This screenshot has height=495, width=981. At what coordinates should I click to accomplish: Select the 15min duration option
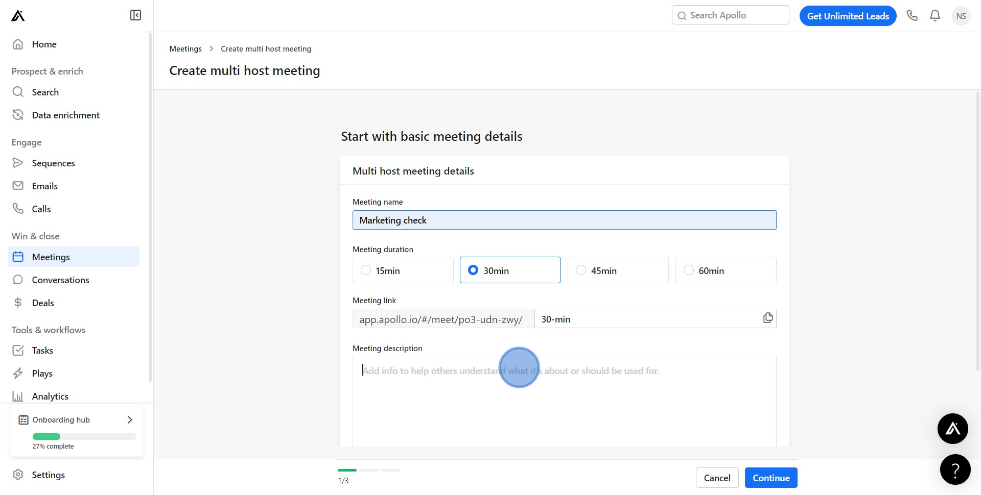(x=403, y=270)
